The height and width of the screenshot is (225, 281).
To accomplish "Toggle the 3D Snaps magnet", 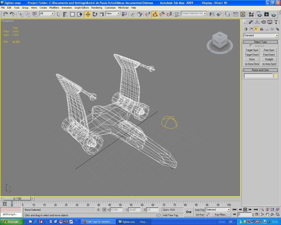I will click(x=147, y=14).
